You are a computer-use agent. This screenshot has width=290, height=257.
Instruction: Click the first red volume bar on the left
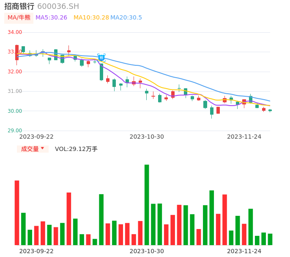point(17,213)
